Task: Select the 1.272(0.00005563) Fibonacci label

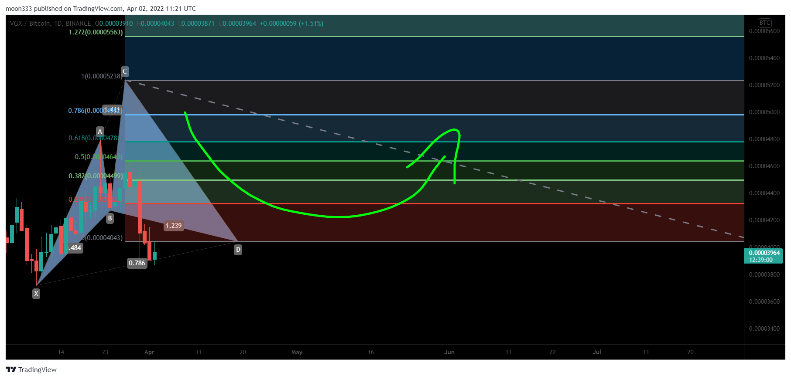Action: coord(96,32)
